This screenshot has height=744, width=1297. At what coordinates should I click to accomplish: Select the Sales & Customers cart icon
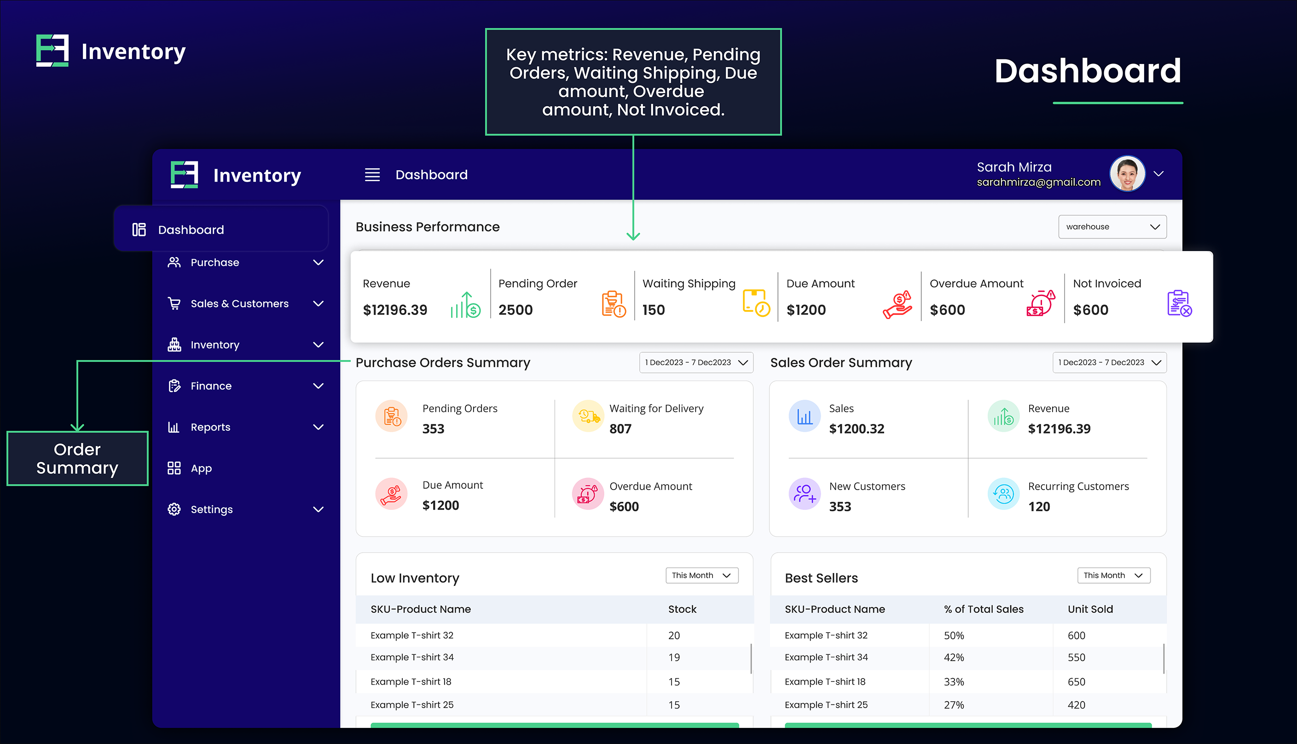click(174, 303)
